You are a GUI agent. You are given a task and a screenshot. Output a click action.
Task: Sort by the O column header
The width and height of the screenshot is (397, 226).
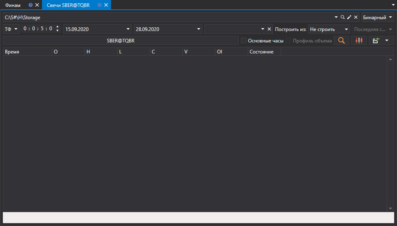click(69, 52)
